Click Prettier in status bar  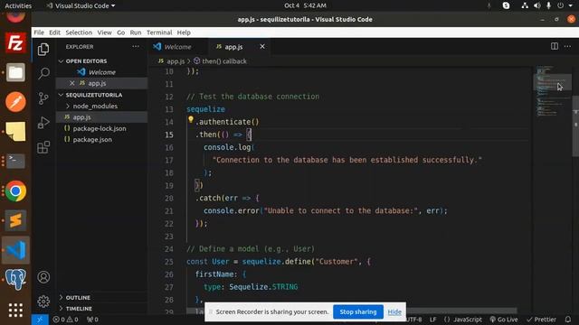pyautogui.click(x=542, y=320)
